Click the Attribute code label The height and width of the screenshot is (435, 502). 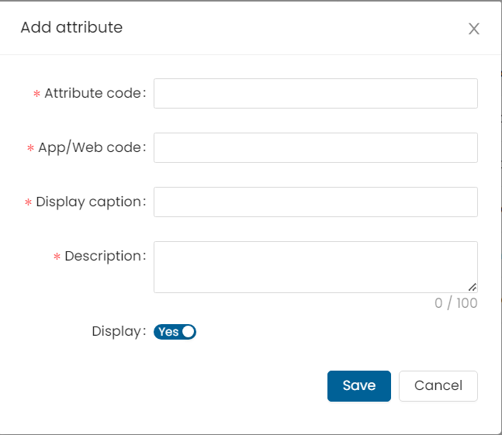pos(95,93)
